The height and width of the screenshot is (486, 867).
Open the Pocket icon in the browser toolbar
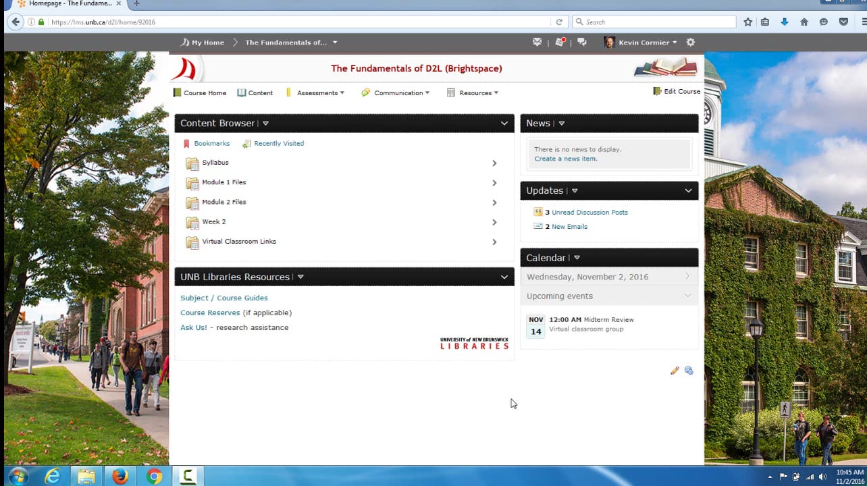point(843,22)
